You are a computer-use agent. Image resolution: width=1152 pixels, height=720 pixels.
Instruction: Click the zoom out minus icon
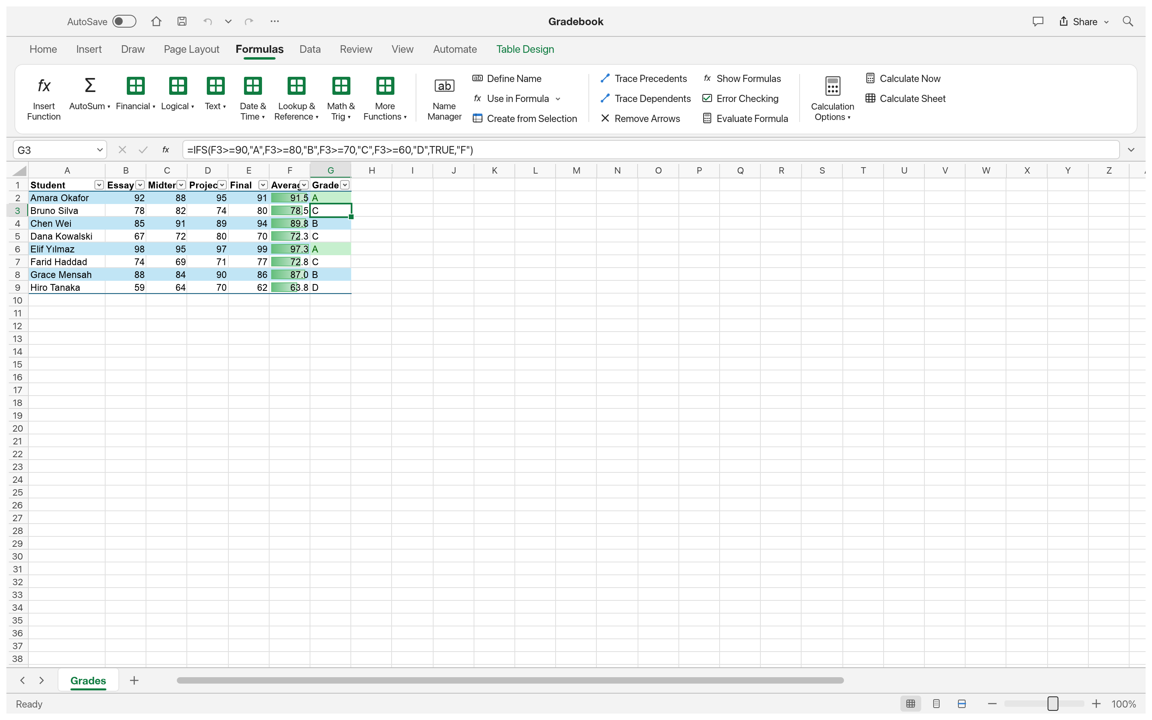pos(992,704)
